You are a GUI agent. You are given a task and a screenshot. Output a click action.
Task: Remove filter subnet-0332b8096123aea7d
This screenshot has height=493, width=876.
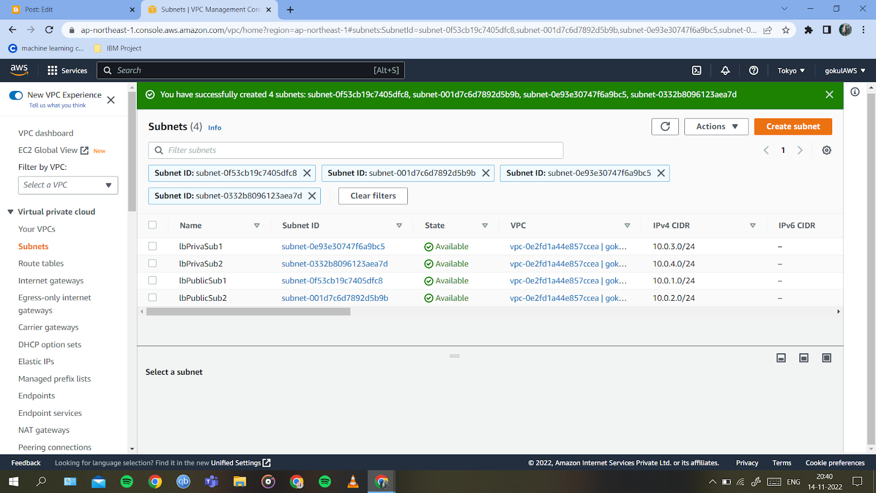pos(312,196)
